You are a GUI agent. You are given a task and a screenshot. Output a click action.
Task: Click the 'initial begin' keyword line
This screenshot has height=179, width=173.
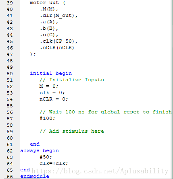pos(51,74)
